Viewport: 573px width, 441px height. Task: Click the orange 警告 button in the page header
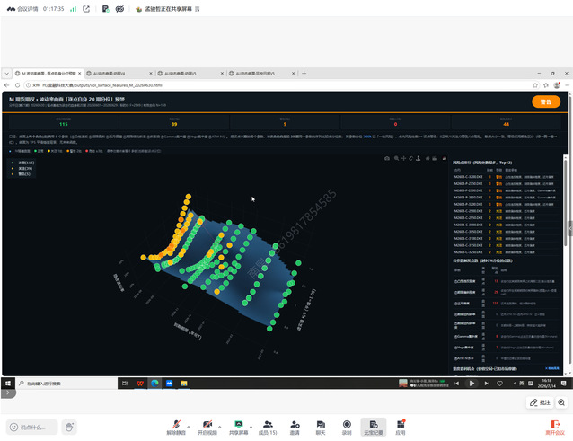pos(546,101)
